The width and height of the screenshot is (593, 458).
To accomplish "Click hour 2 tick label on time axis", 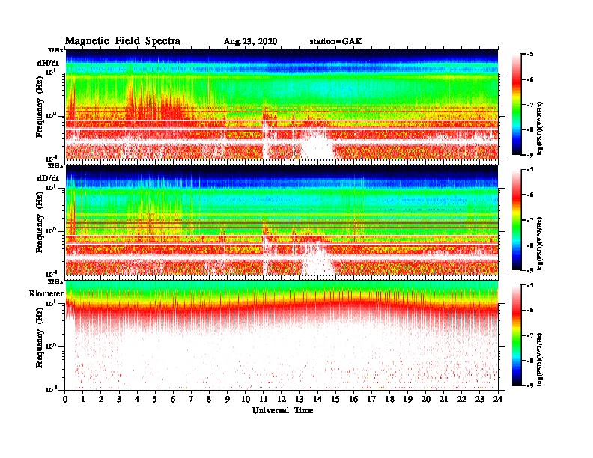I will point(101,399).
